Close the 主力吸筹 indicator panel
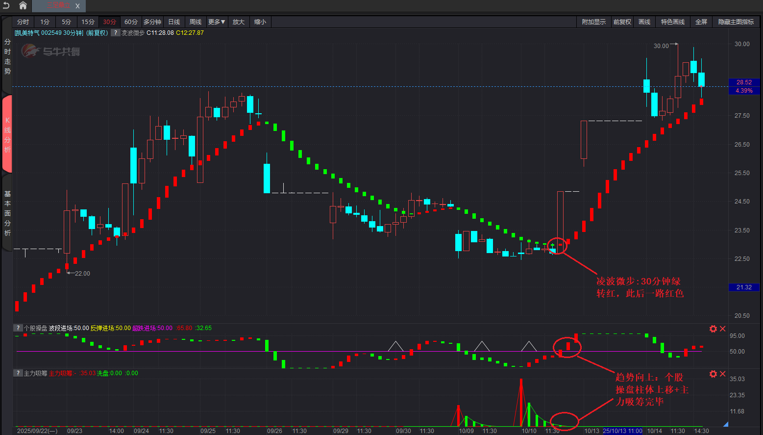The image size is (763, 435). point(722,374)
